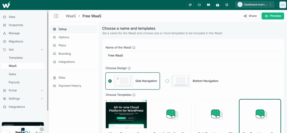Click the presentation board icon
This screenshot has height=133, width=287.
[226, 5]
